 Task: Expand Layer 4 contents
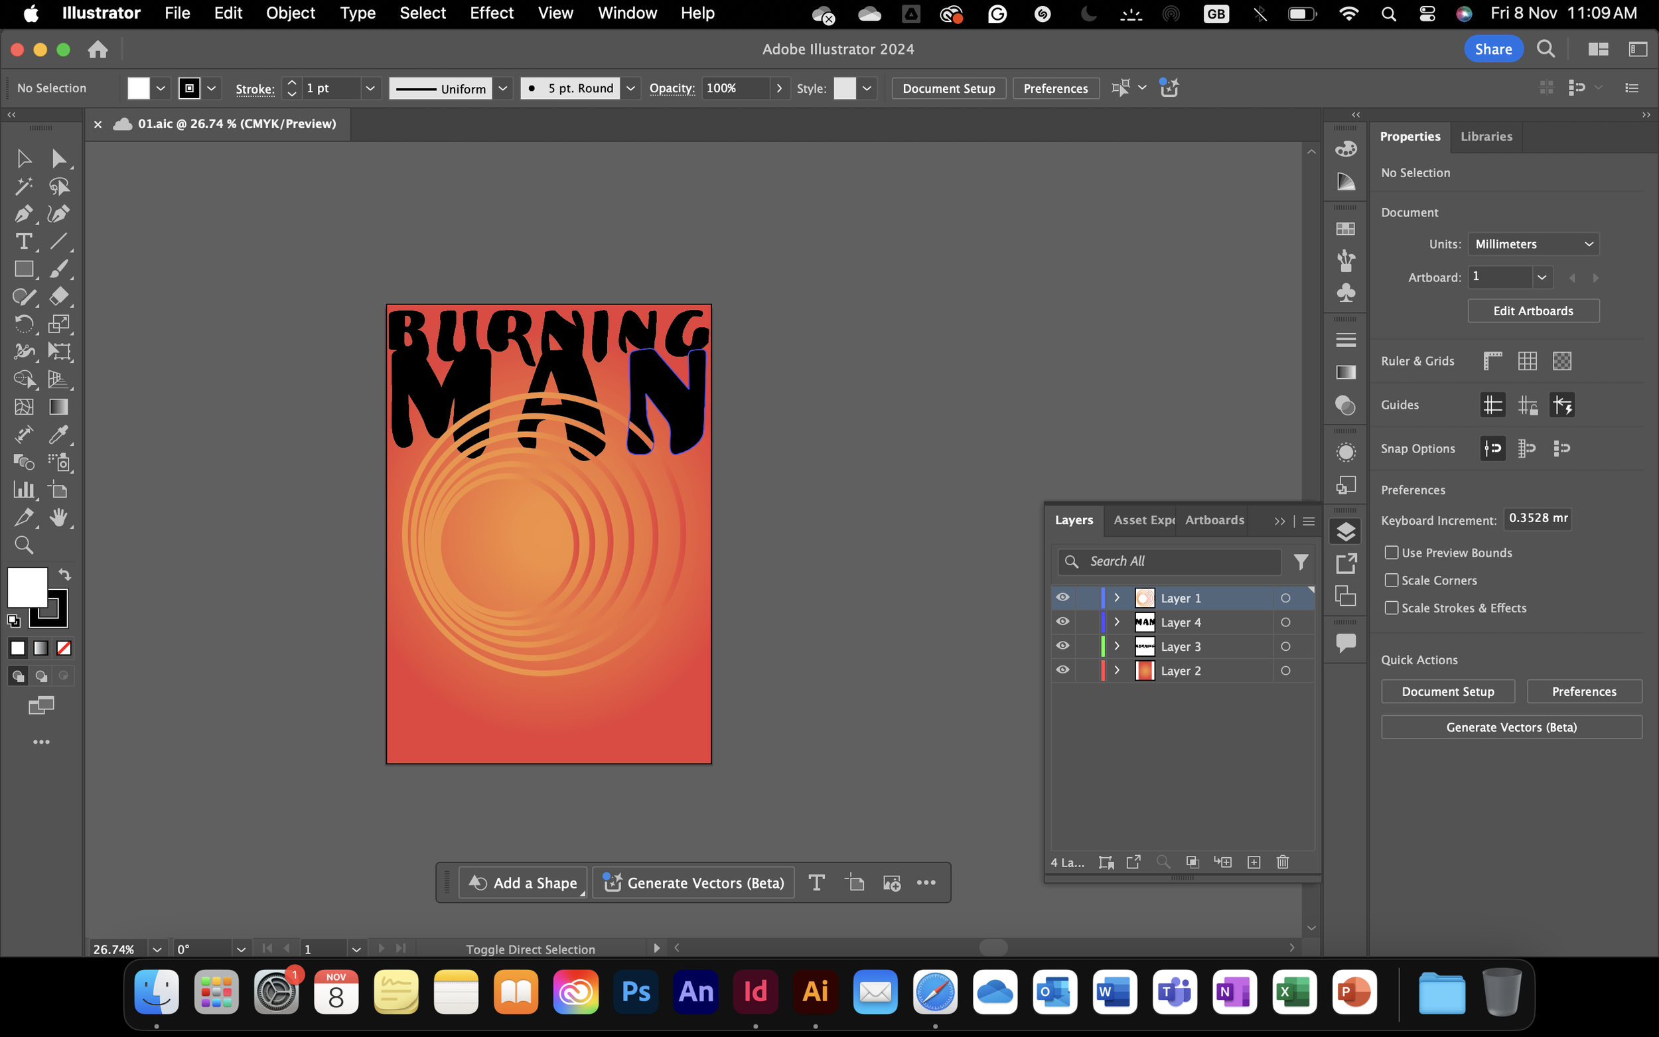click(1117, 622)
